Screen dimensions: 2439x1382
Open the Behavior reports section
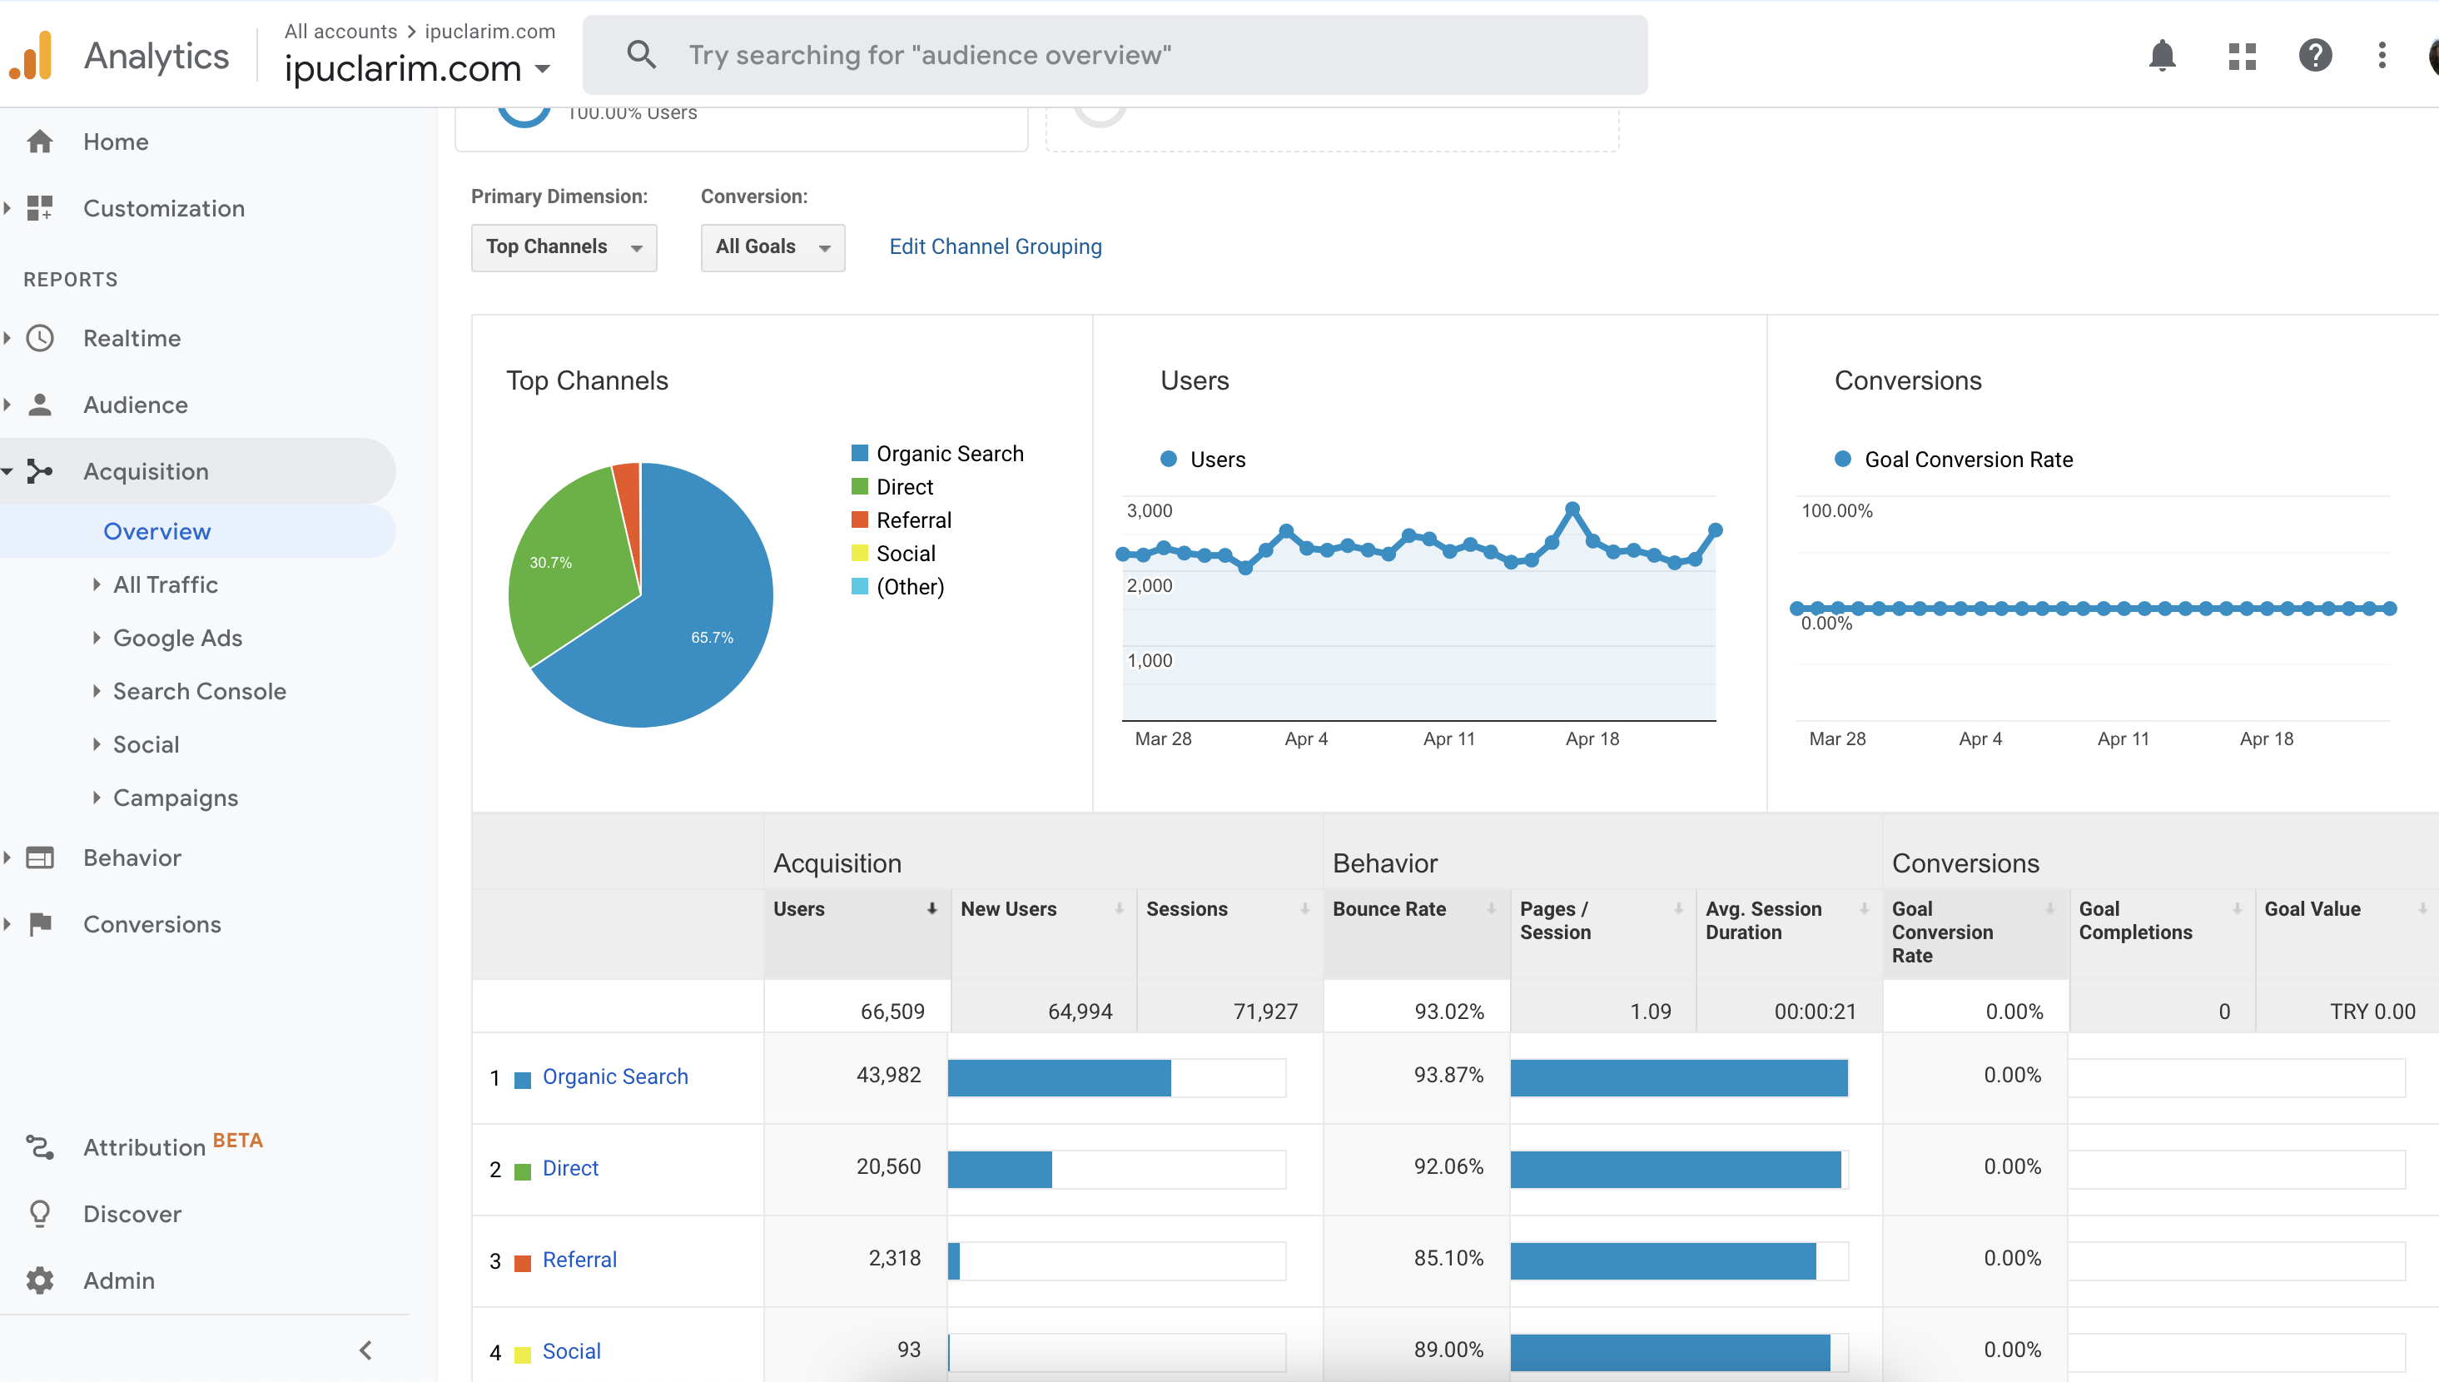132,858
